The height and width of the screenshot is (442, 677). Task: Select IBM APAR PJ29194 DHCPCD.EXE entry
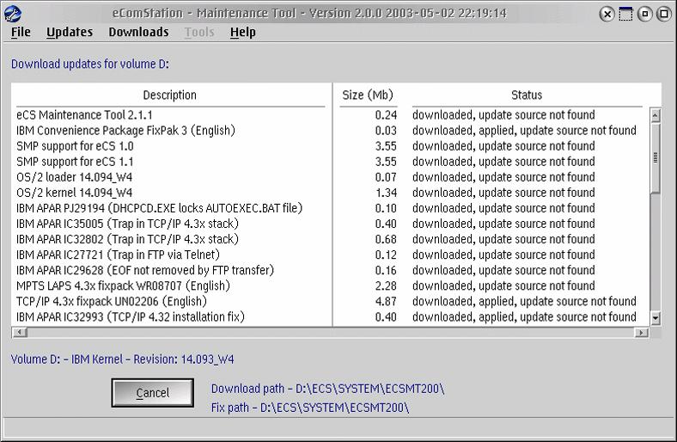(x=159, y=208)
